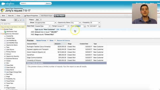Open the Preview Show menu
This screenshot has width=160, height=90.
click(52, 40)
